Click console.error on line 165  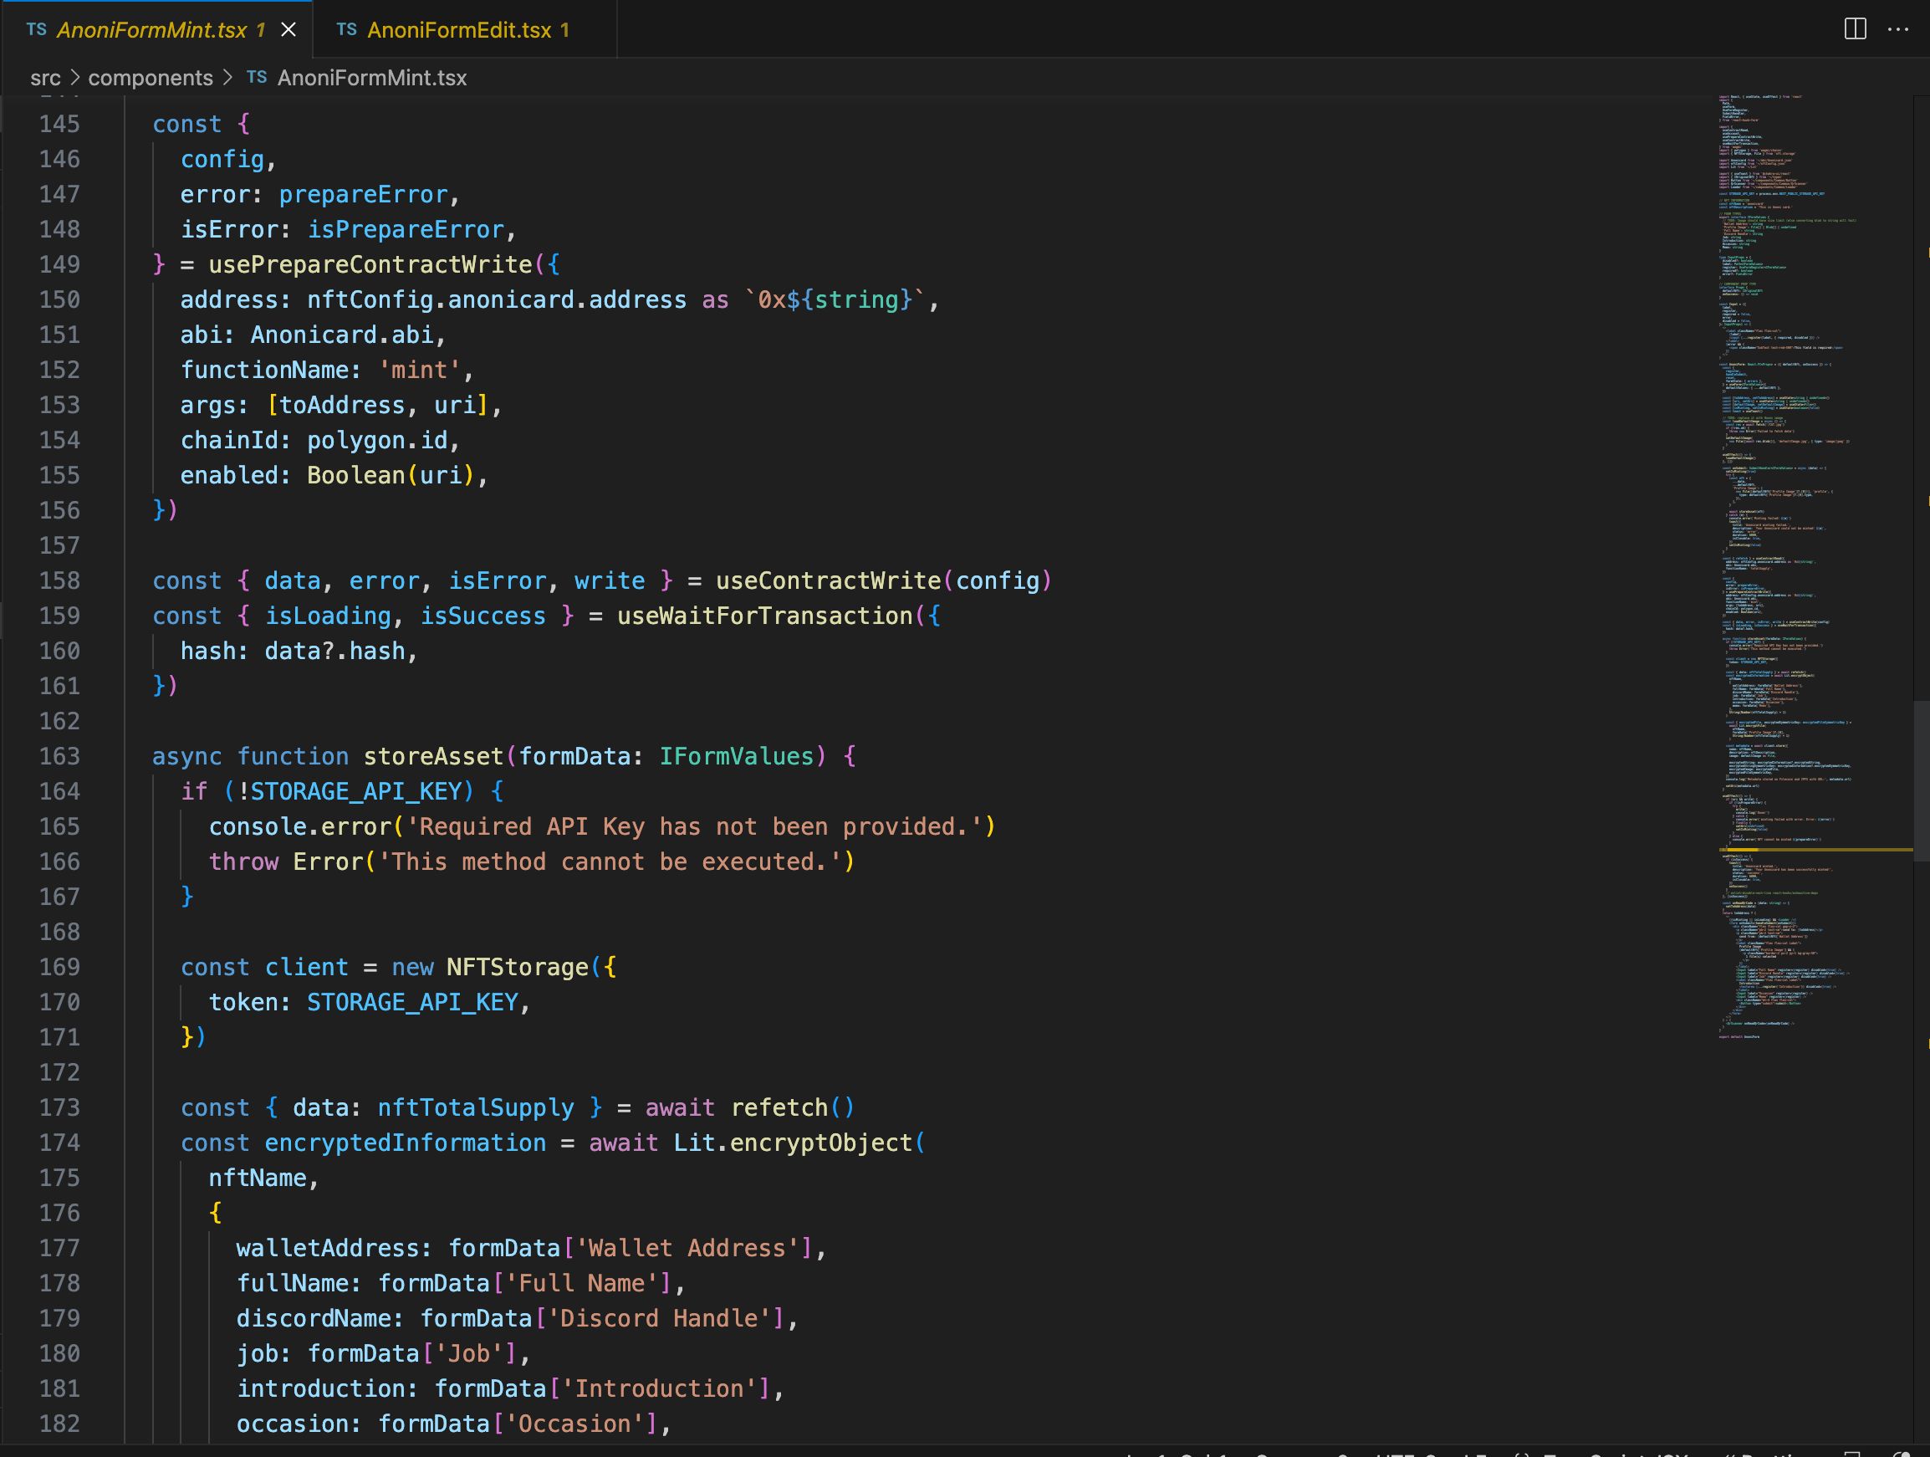tap(299, 826)
